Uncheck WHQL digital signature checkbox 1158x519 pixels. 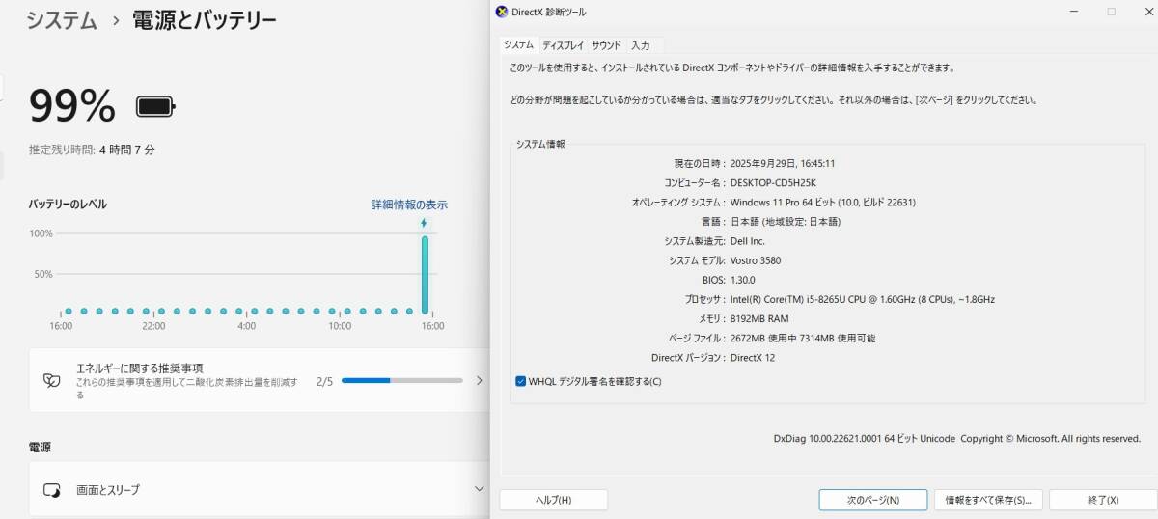(x=521, y=381)
